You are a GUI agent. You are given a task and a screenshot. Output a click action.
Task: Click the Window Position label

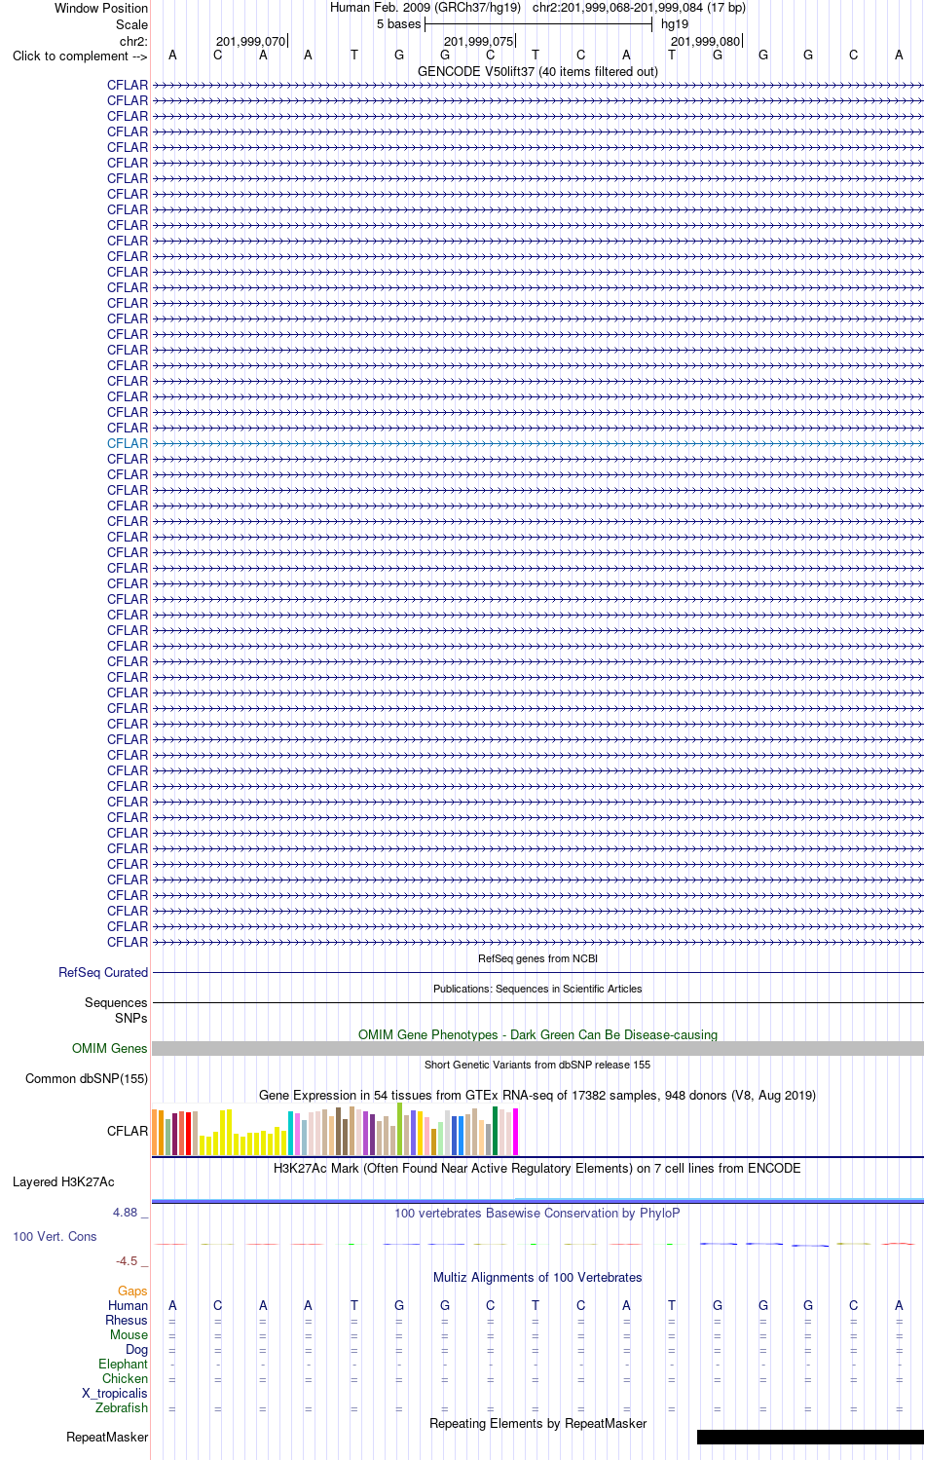[101, 8]
